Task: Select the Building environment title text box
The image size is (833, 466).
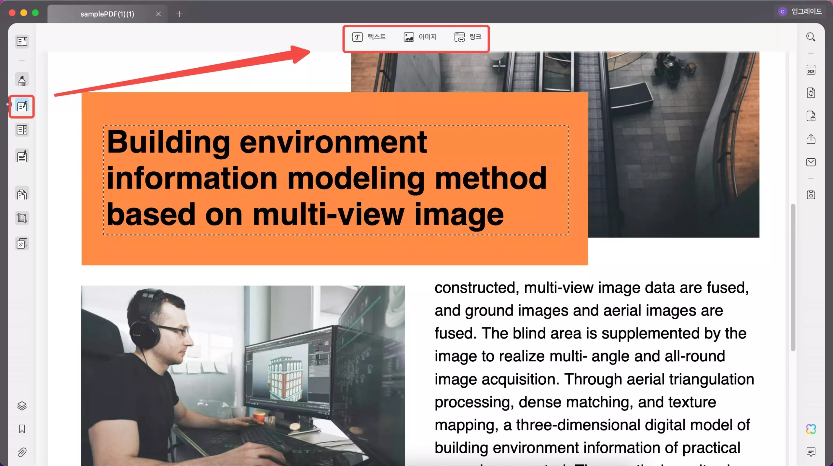Action: [335, 180]
